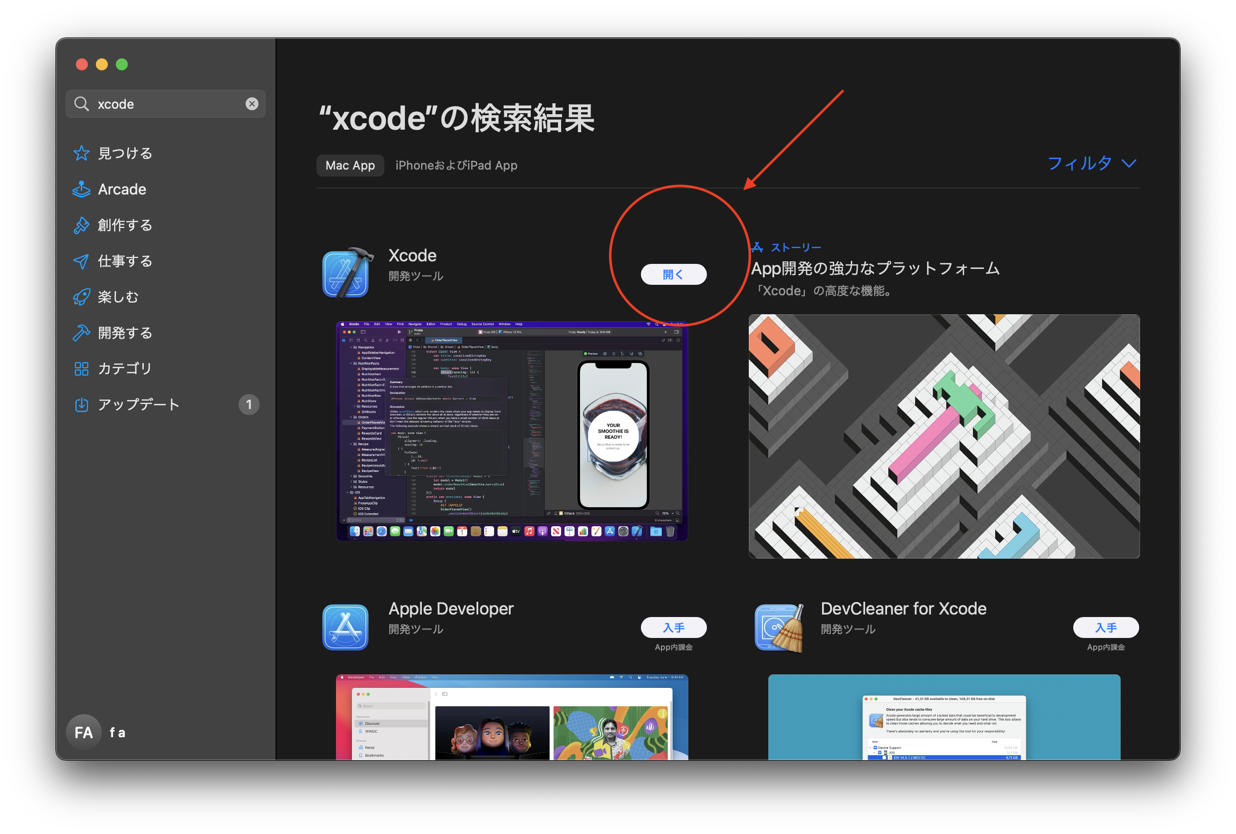Image resolution: width=1236 pixels, height=834 pixels.
Task: Click the grid icon beside カテゴリ
Action: (81, 368)
